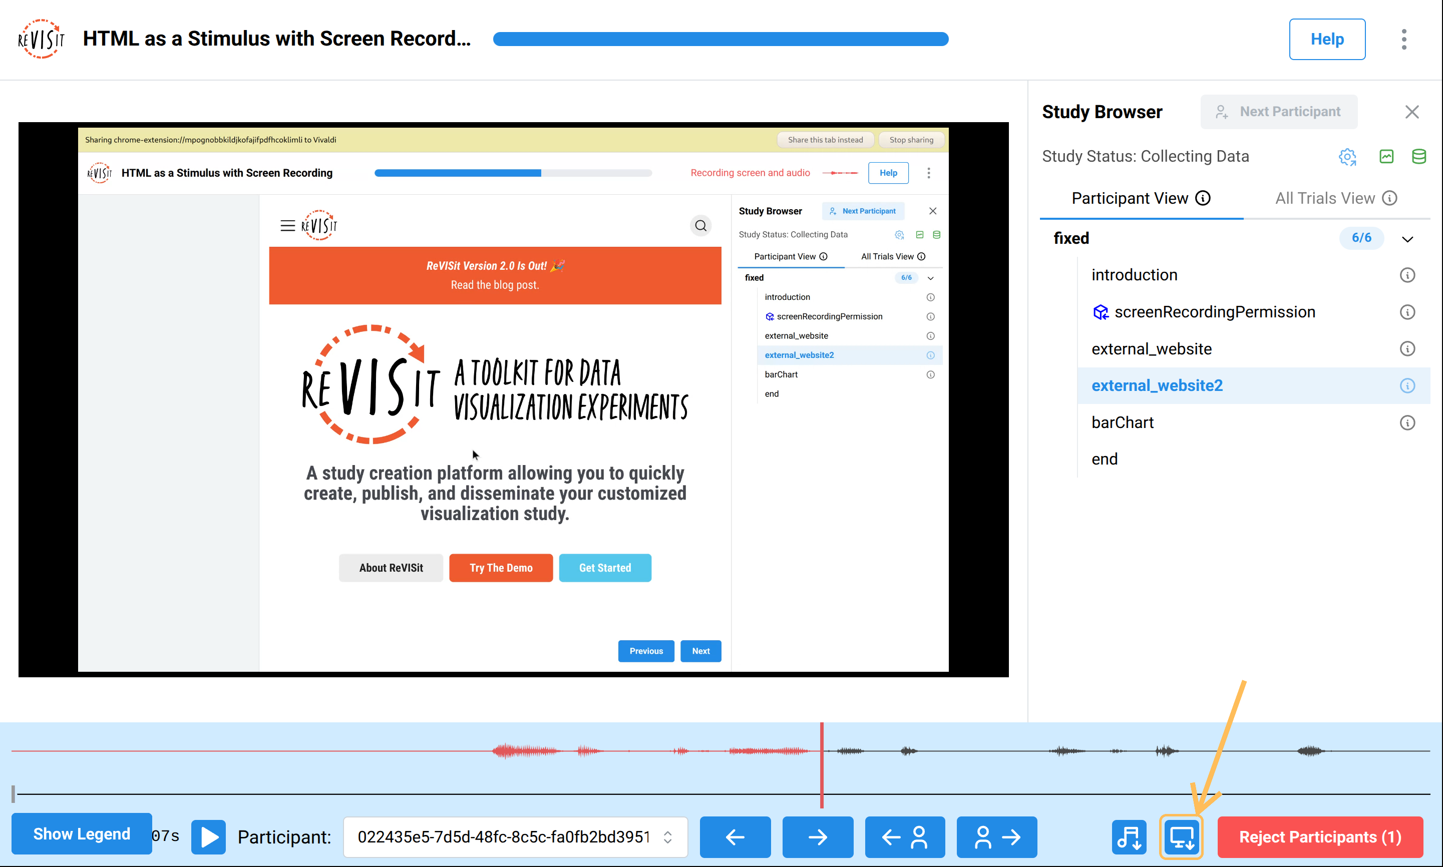Collapse the fixed sequence chevron
1443x867 pixels.
pos(1407,239)
